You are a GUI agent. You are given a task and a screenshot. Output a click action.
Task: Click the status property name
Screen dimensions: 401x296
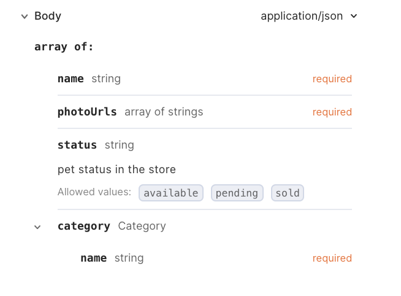click(77, 145)
